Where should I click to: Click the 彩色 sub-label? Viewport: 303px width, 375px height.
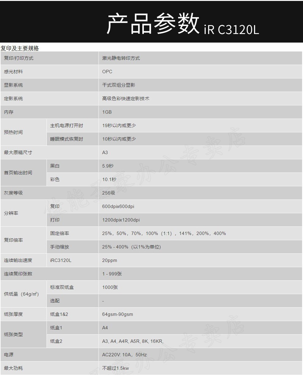[x=55, y=179]
